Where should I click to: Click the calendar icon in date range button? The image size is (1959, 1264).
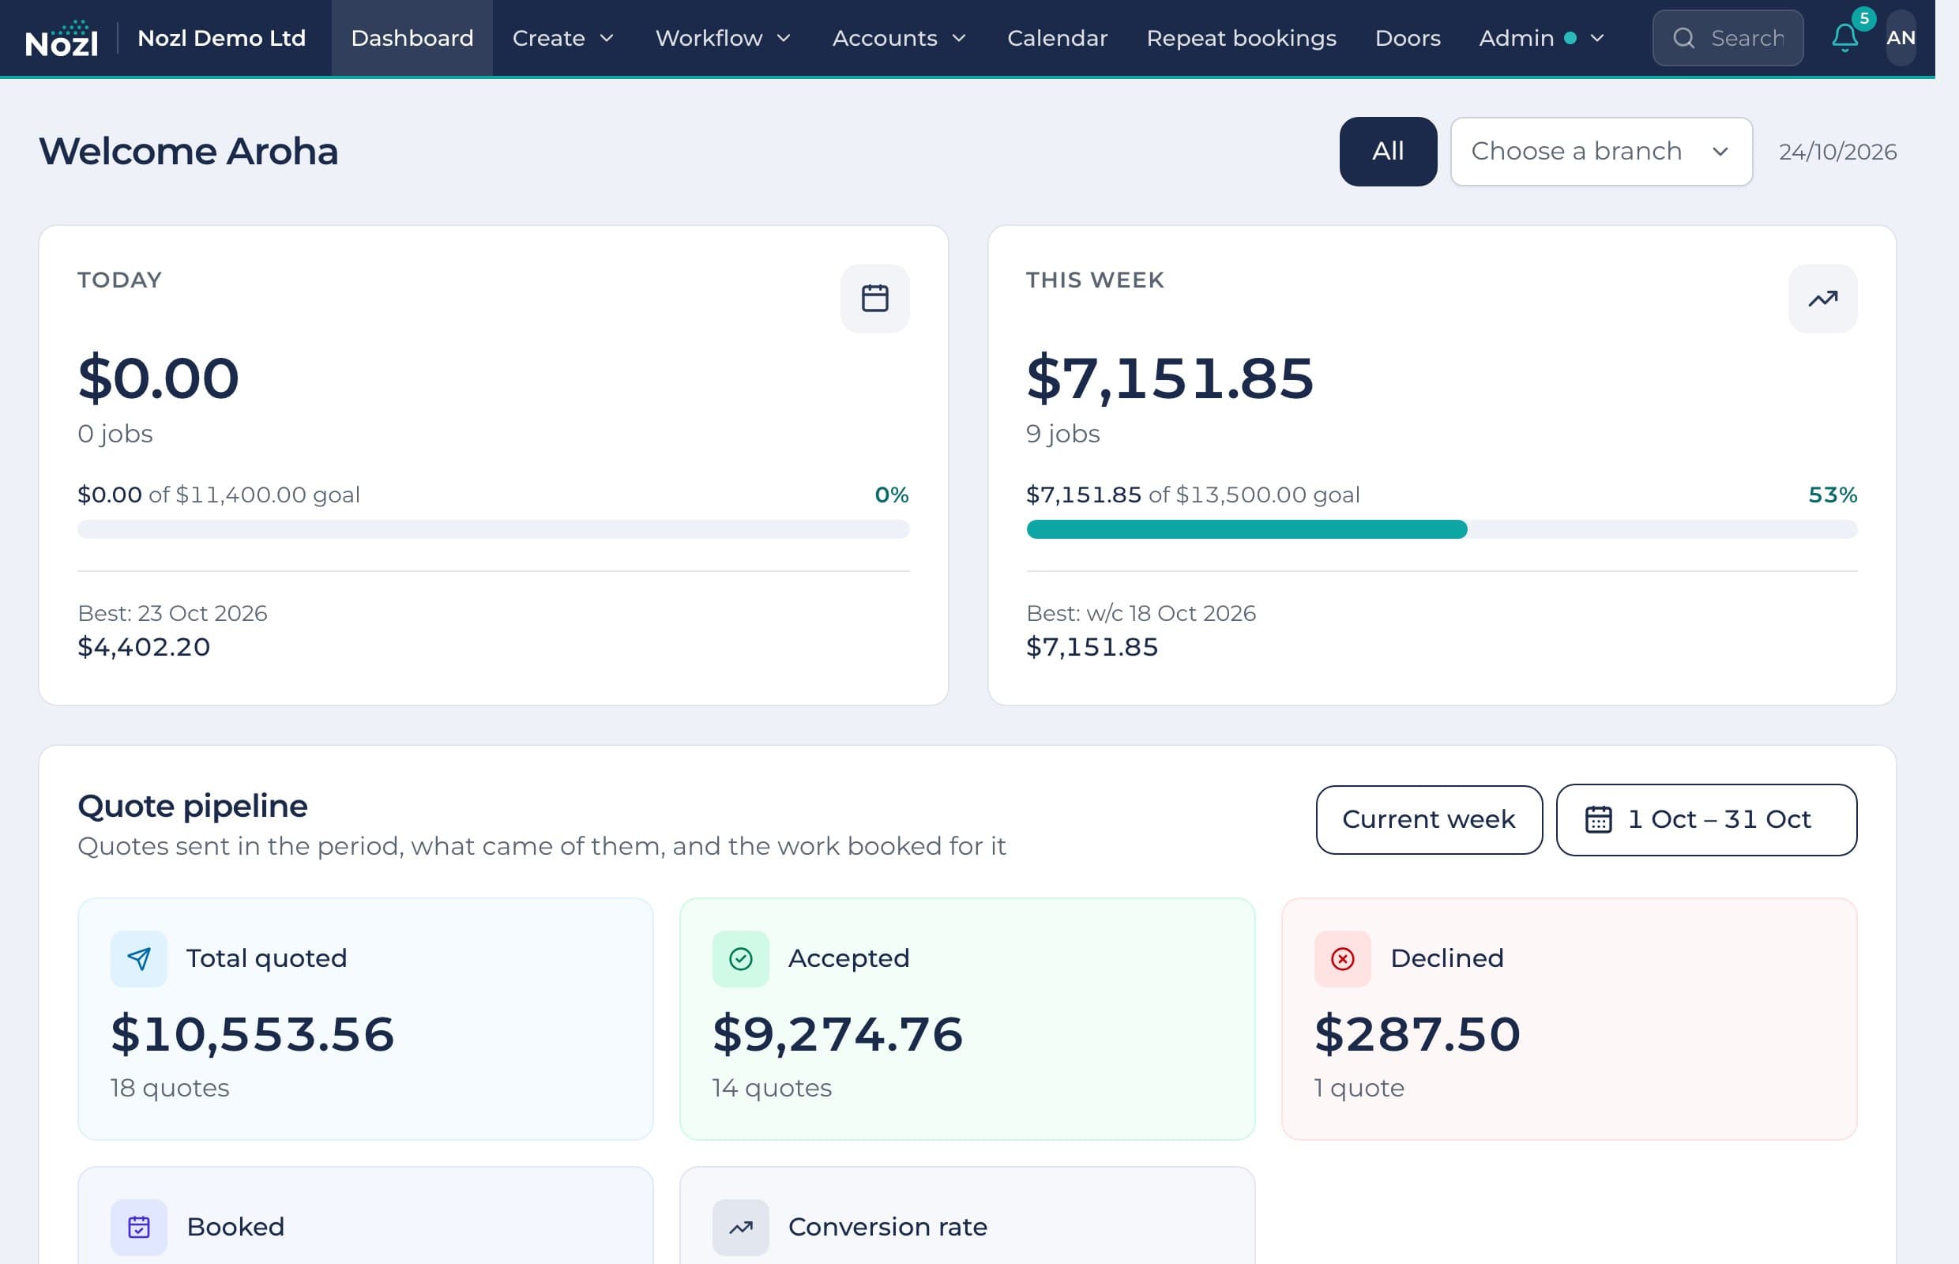1598,820
